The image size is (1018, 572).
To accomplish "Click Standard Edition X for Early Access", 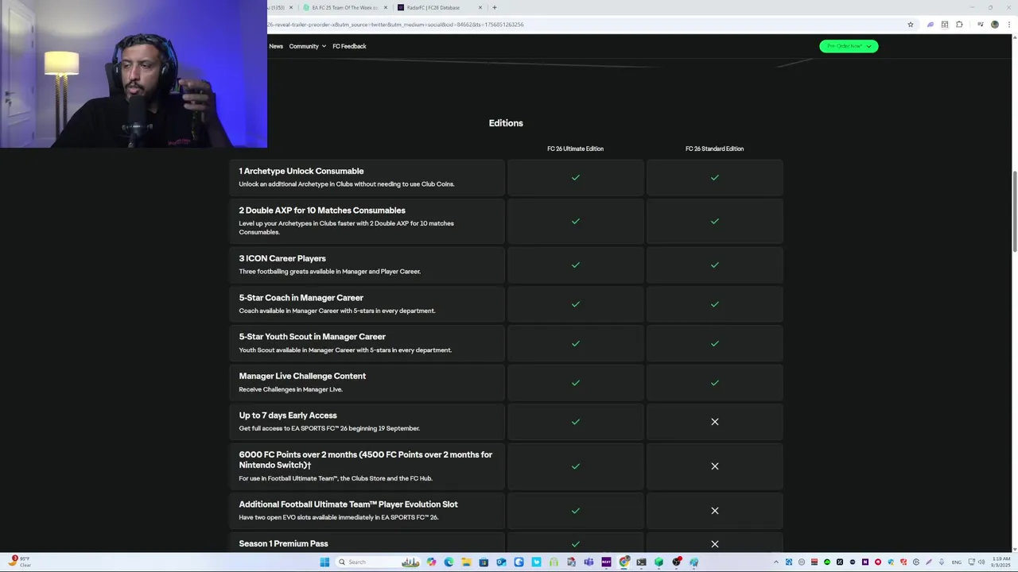I will pos(714,422).
